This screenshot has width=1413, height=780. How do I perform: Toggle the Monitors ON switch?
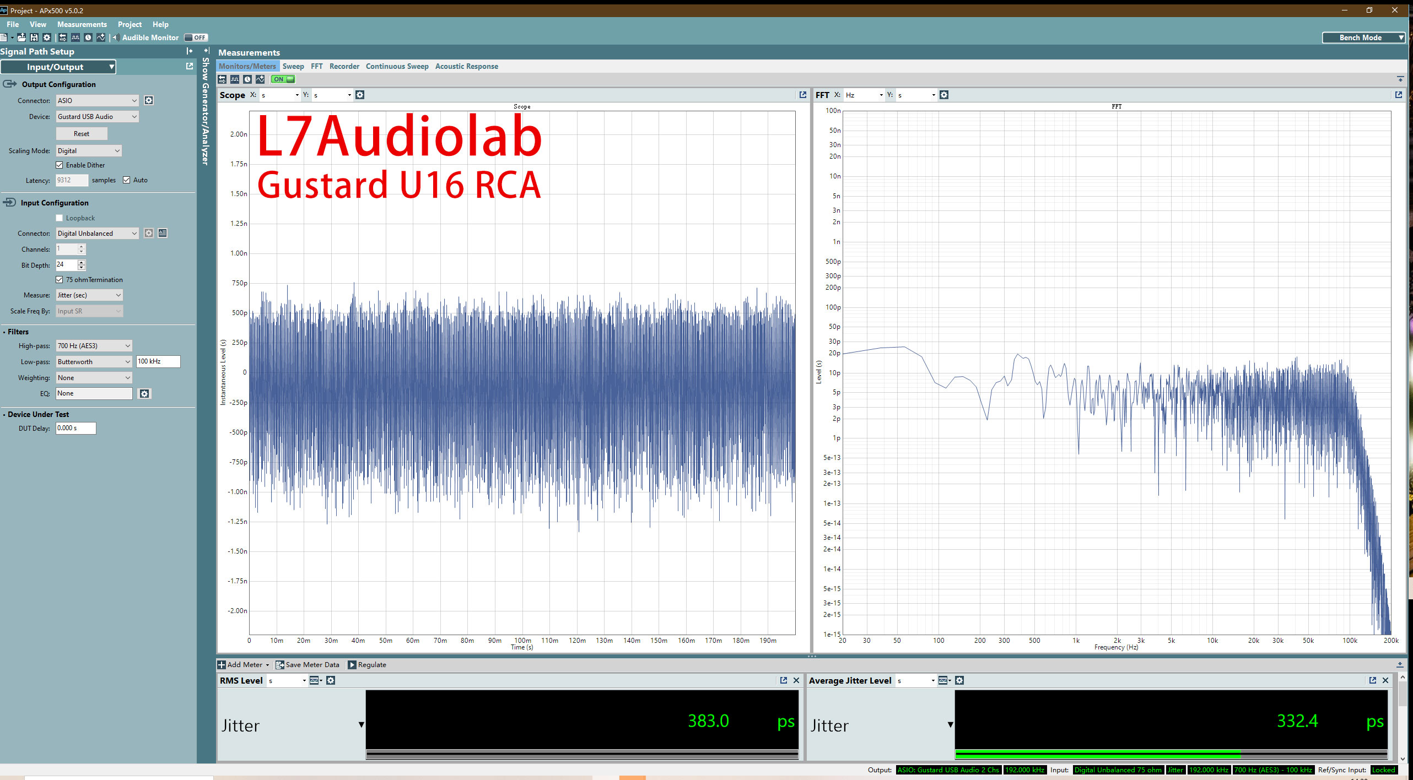[283, 79]
